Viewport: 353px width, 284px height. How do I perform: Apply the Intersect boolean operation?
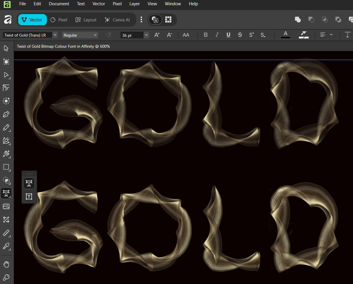point(325,20)
